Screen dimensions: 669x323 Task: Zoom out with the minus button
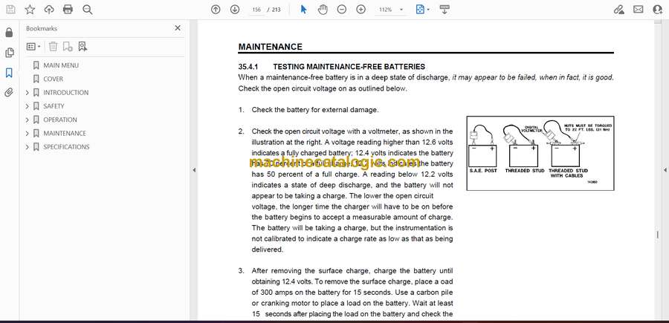tap(342, 10)
